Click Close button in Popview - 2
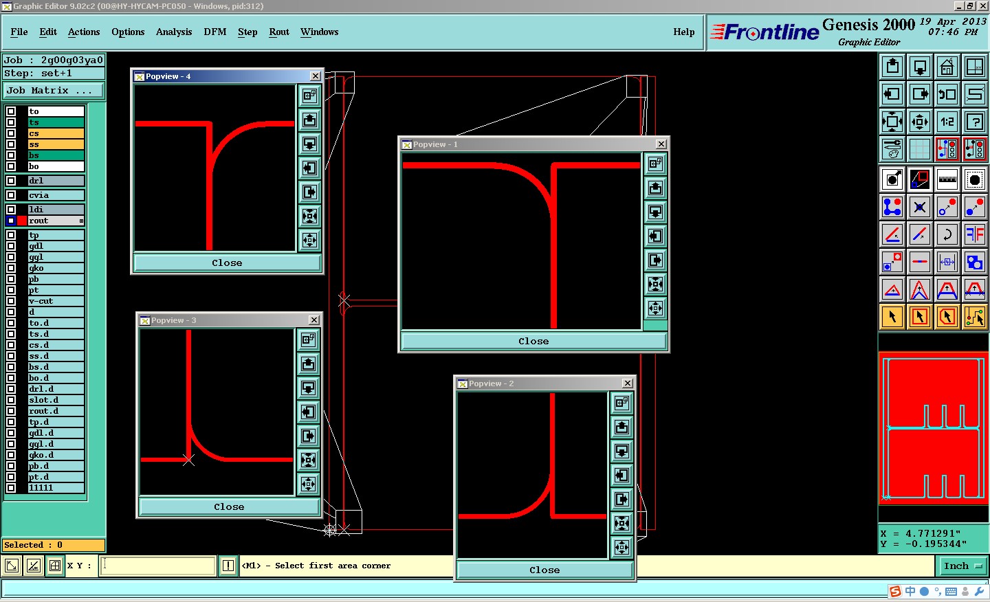This screenshot has height=602, width=990. [x=544, y=570]
